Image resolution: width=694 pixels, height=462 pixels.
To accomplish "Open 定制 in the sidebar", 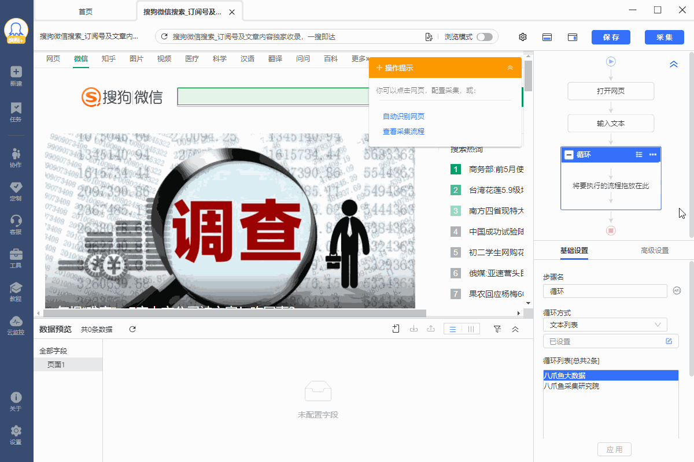I will [16, 191].
